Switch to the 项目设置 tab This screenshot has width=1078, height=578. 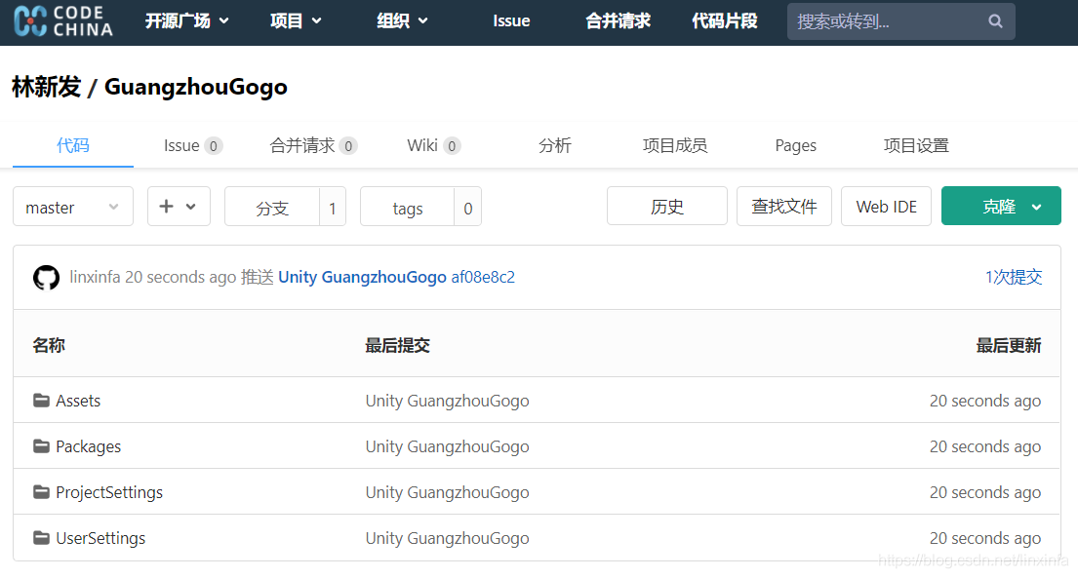[x=916, y=145]
